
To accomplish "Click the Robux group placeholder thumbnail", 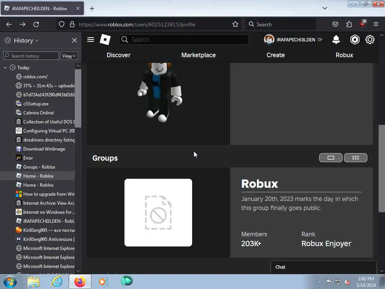I will 158,213.
